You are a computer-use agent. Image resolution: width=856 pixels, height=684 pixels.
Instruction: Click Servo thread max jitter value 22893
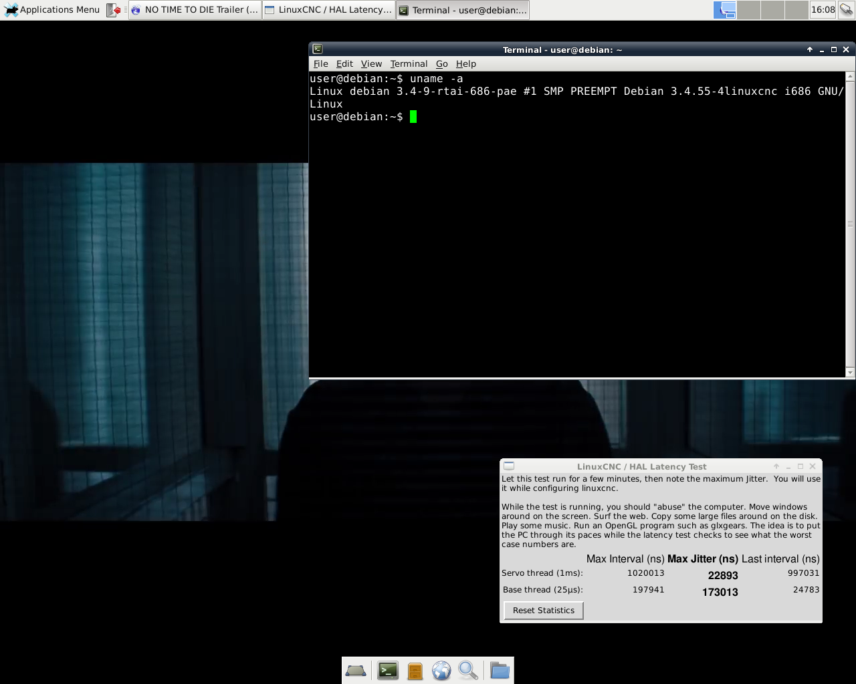(x=723, y=576)
